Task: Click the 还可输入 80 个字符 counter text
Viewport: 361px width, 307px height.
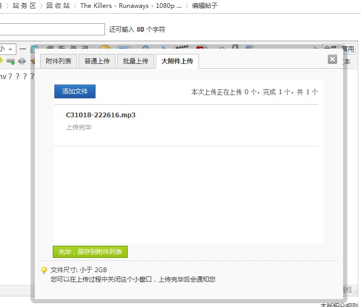Action: coord(137,30)
